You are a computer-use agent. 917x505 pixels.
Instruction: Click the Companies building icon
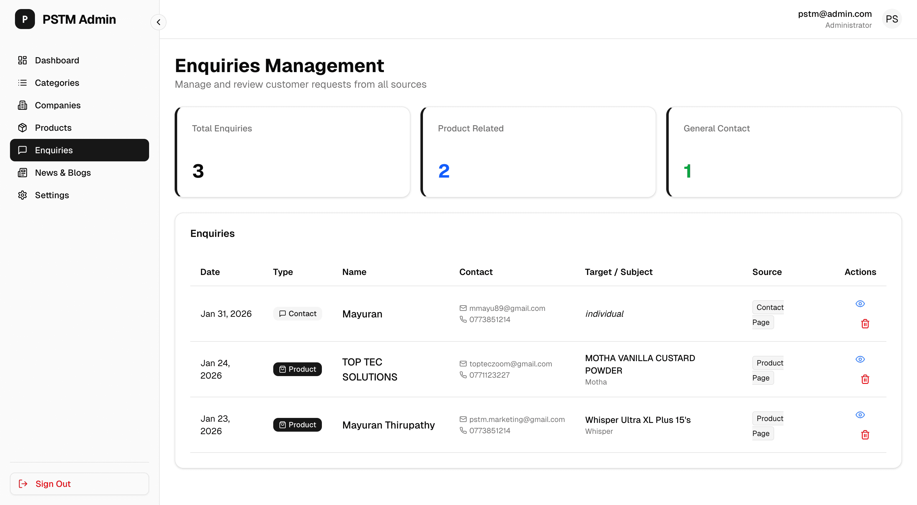point(22,105)
